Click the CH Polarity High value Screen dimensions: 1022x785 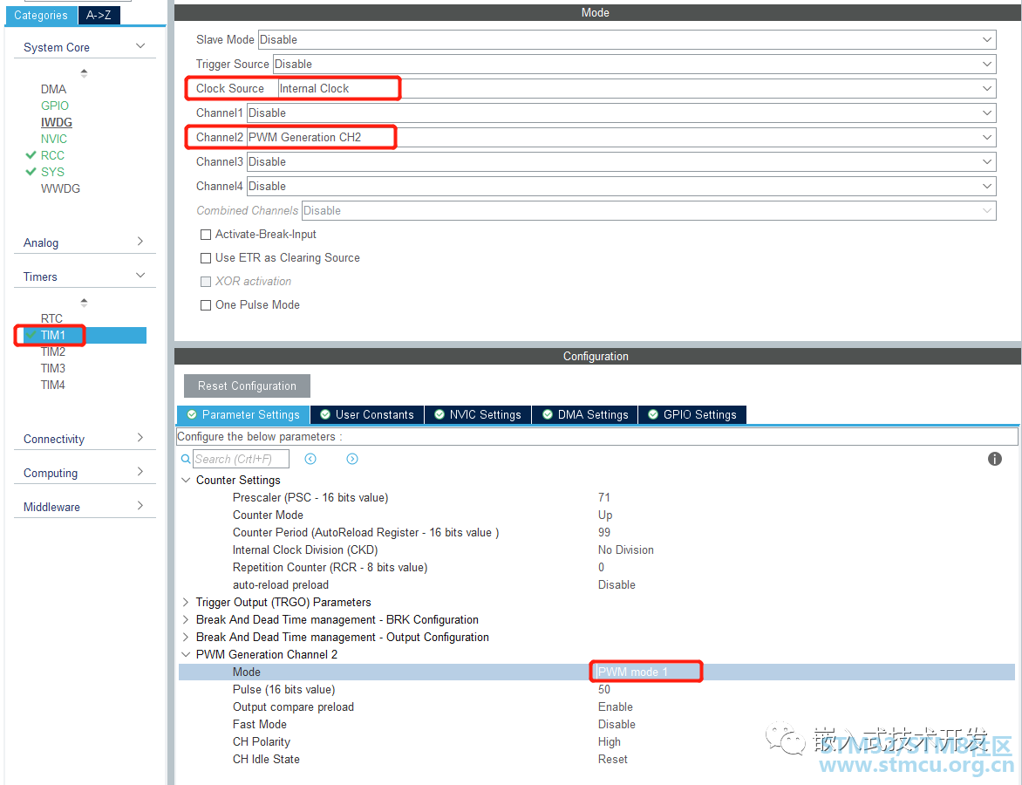(610, 742)
